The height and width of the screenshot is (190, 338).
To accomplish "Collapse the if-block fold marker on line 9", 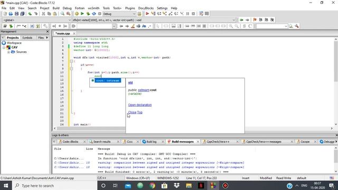I will tap(71, 69).
